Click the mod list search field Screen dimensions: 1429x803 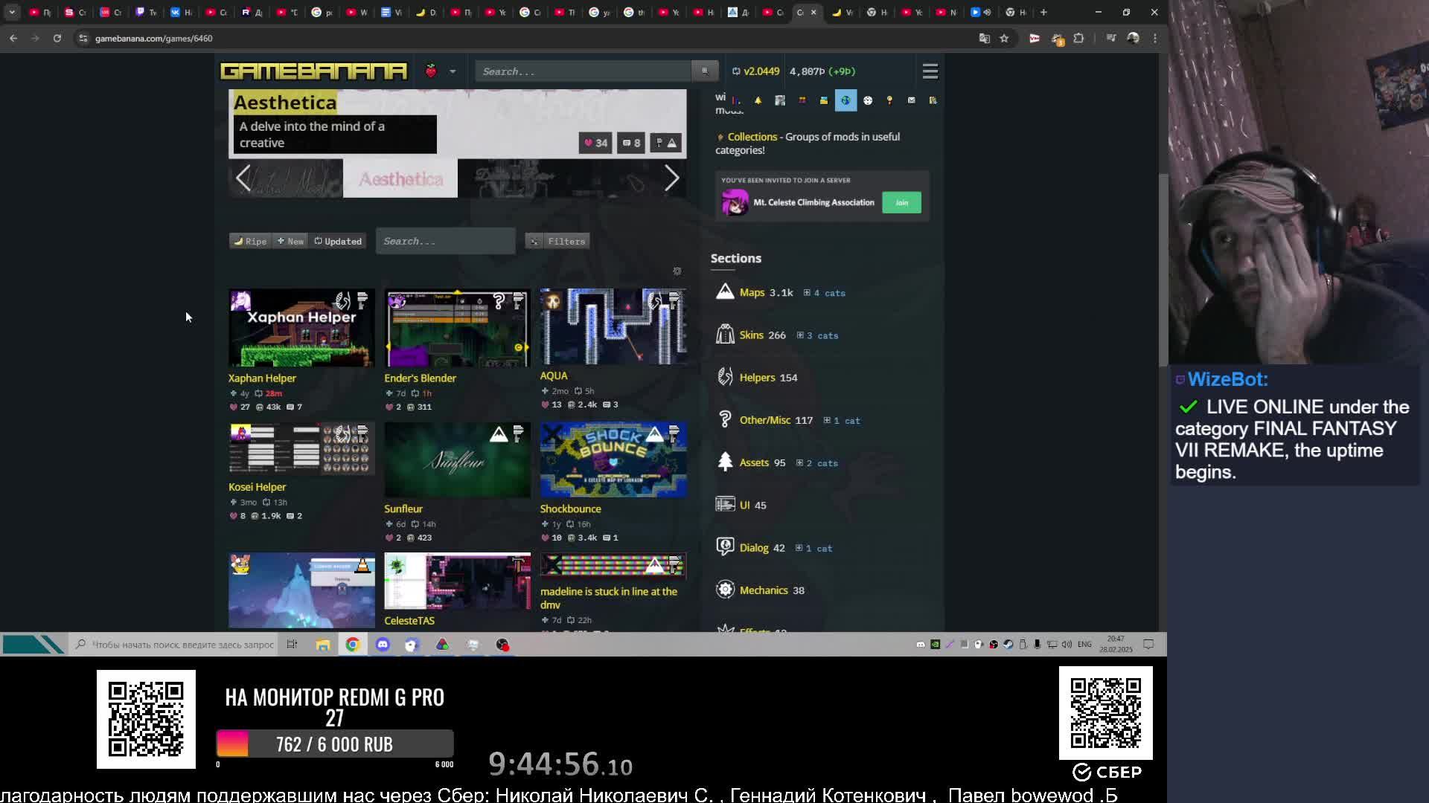(x=445, y=241)
